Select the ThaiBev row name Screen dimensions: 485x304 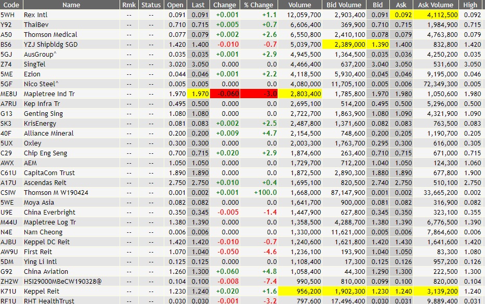pos(36,25)
